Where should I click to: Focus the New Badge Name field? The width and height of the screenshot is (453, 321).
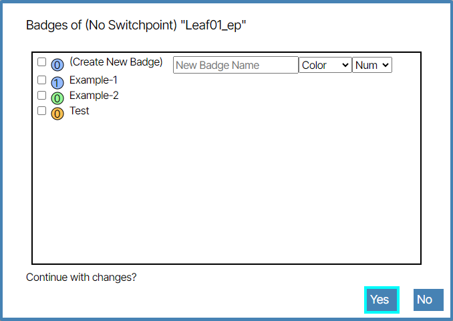pyautogui.click(x=235, y=65)
